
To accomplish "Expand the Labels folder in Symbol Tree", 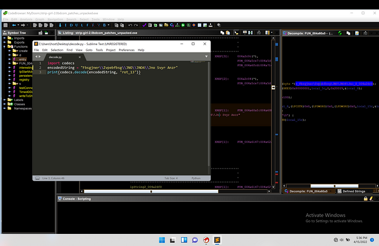I will pyautogui.click(x=5, y=100).
